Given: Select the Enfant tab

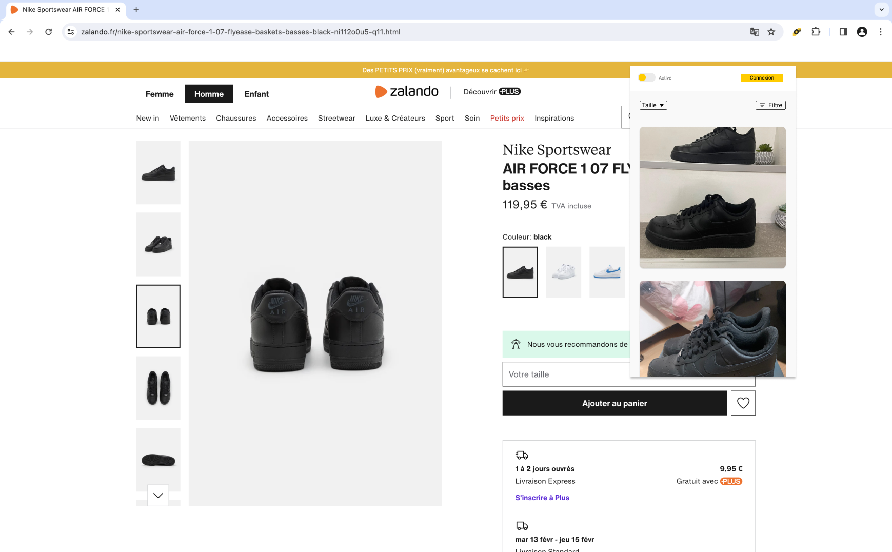Looking at the screenshot, I should [x=256, y=94].
